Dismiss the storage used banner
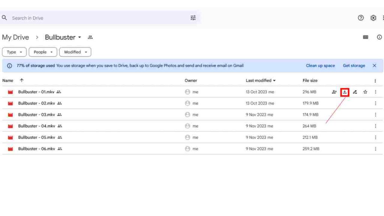This screenshot has width=384, height=216. 375,66
